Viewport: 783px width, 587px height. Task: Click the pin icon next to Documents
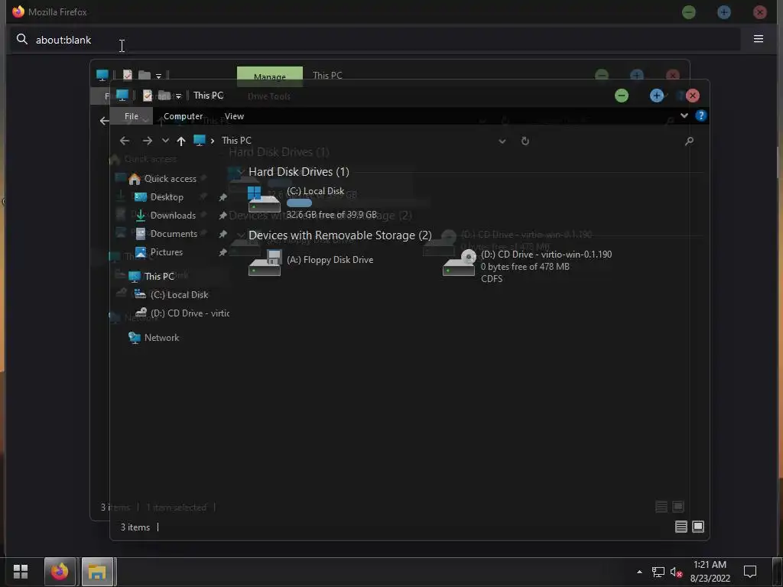(223, 234)
